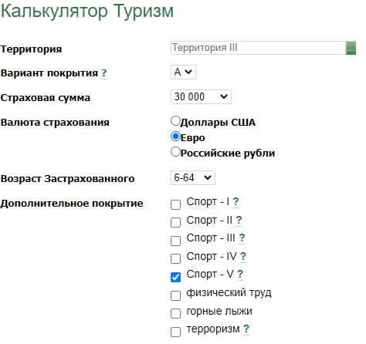Tick the терроризм checkbox
Screen dimensions: 366x344
pos(175,332)
